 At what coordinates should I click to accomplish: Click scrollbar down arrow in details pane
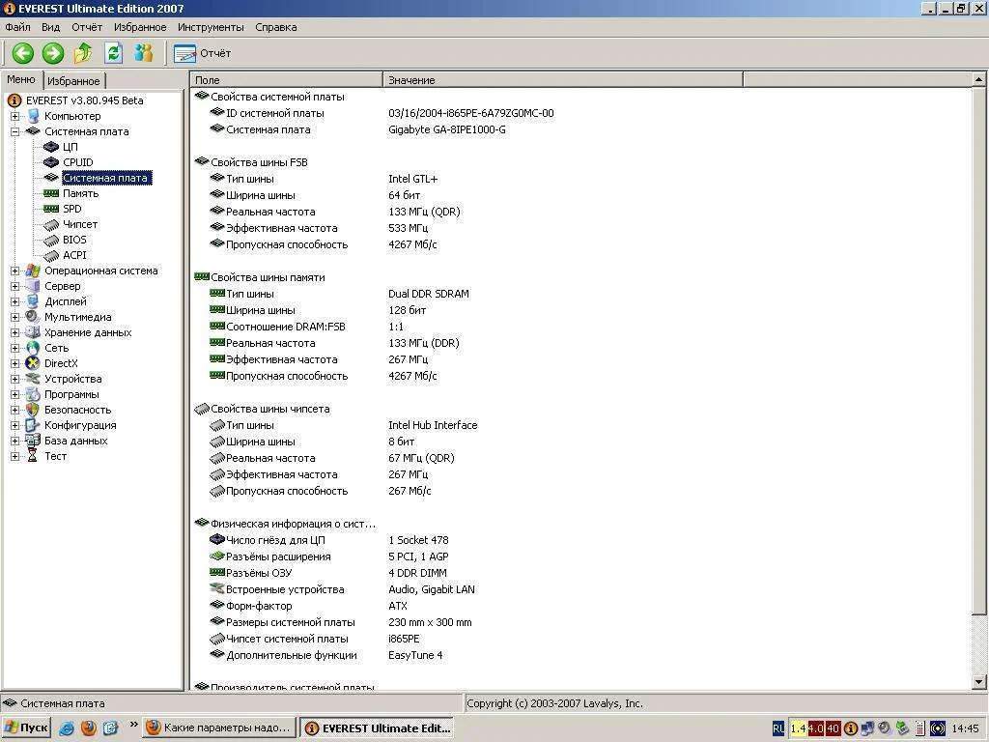tap(979, 682)
